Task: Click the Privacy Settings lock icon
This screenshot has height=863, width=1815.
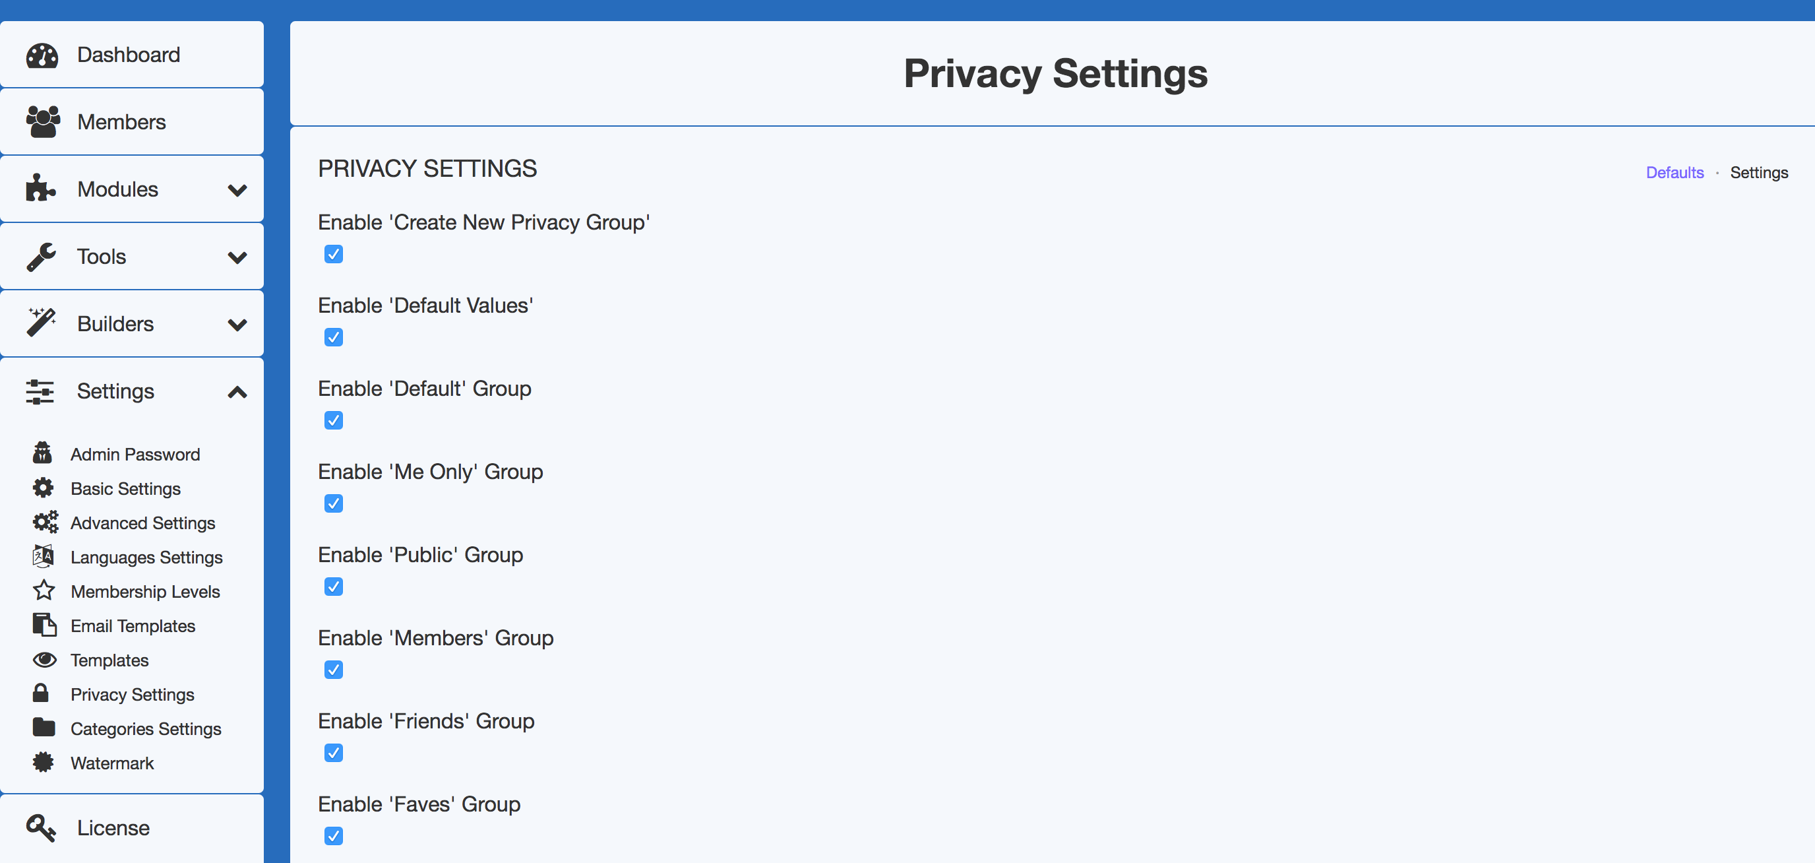Action: 41,693
